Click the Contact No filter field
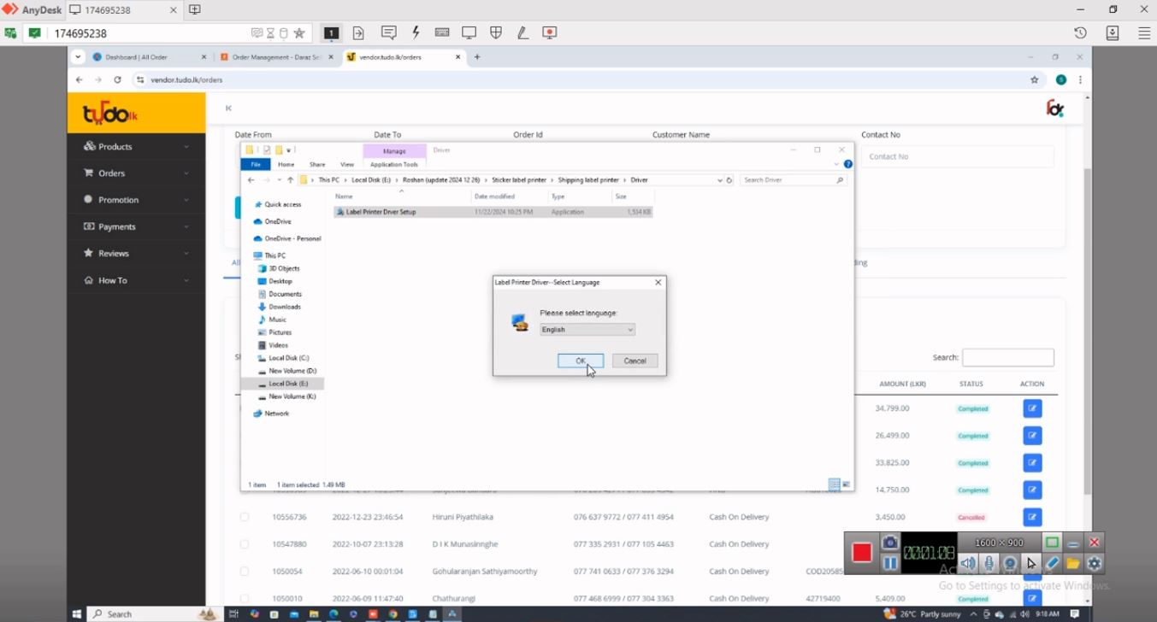This screenshot has width=1157, height=622. coord(958,156)
